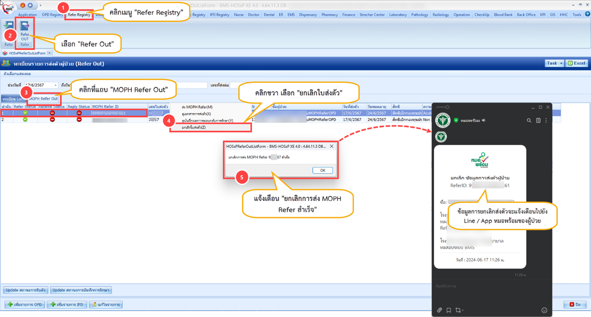This screenshot has width=591, height=317.
Task: Switch to the MOPH Refer Out tab
Action: pyautogui.click(x=43, y=99)
